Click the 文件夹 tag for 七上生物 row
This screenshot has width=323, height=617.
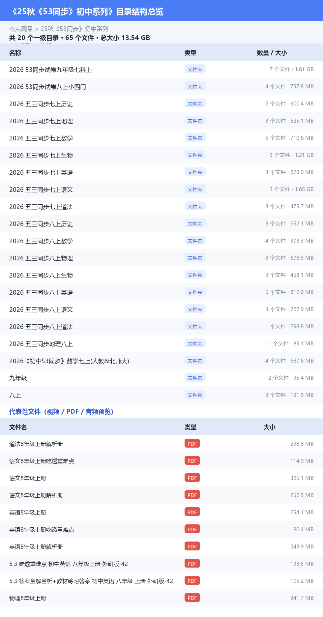pos(195,155)
